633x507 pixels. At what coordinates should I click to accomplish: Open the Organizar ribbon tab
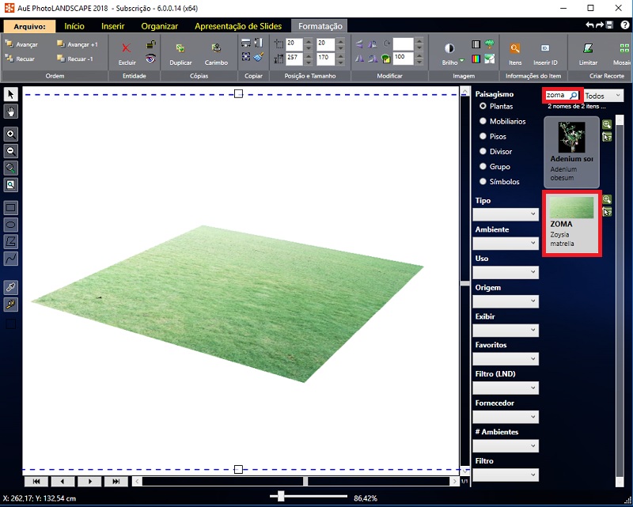tap(159, 26)
